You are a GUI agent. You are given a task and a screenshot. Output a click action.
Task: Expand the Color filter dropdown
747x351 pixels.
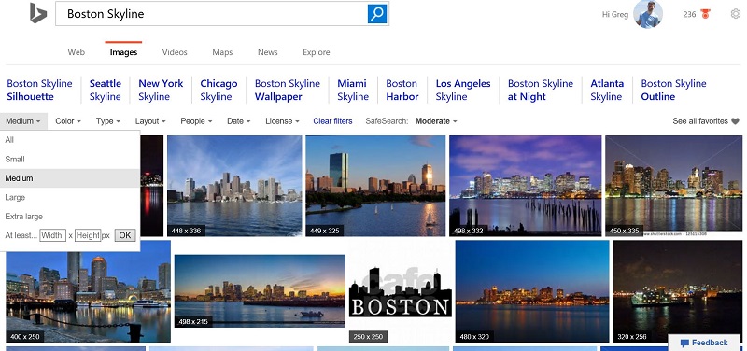click(x=68, y=121)
